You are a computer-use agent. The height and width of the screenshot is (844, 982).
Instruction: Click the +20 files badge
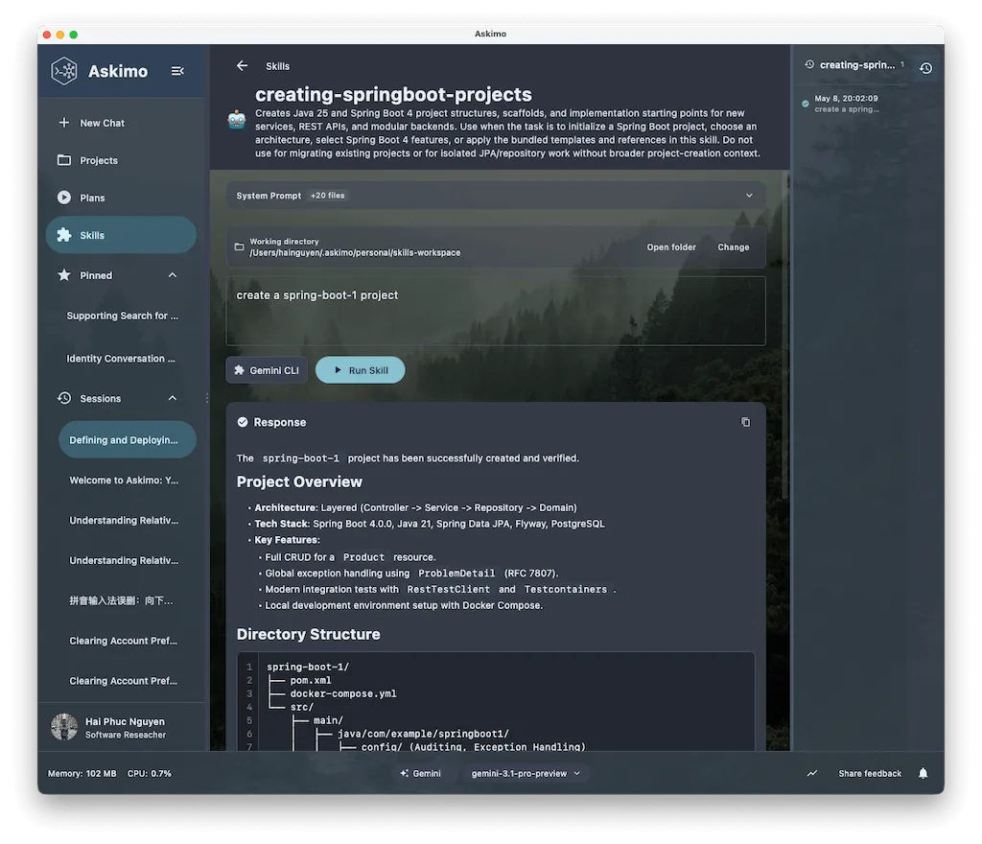[328, 196]
